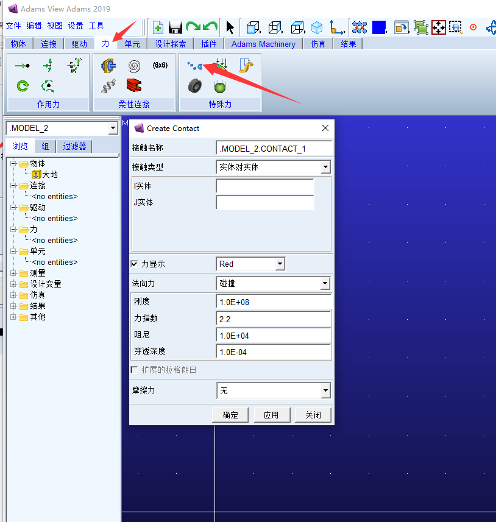Viewport: 496px width, 522px height.
Task: Open the 摩擦力 dropdown
Action: [x=325, y=390]
